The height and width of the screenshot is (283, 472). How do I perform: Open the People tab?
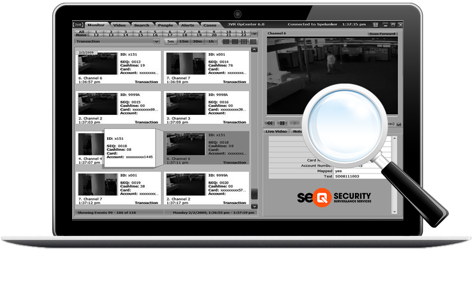pos(165,25)
